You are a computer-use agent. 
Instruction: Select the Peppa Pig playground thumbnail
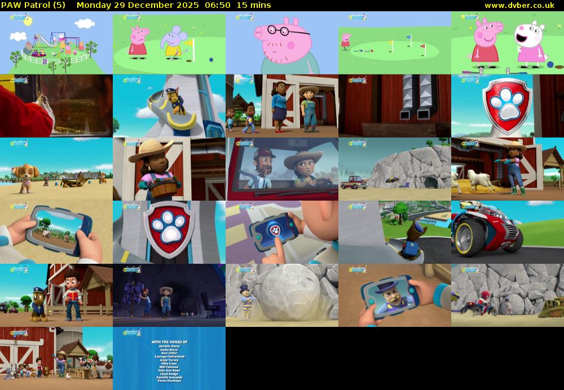click(x=56, y=43)
